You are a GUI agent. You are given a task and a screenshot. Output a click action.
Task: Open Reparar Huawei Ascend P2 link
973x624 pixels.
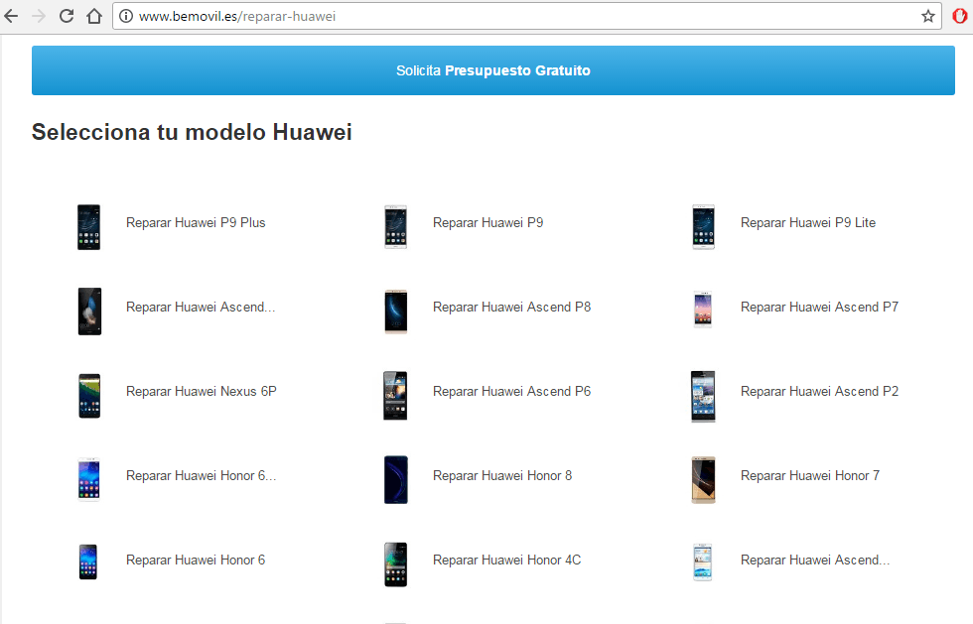click(x=819, y=392)
